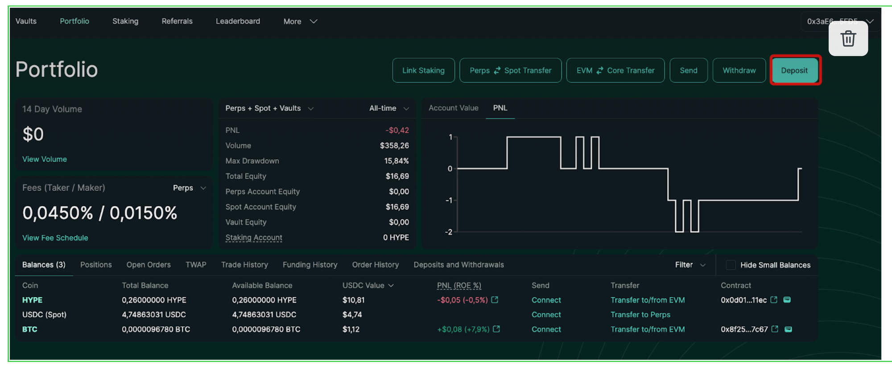Viewport: 892px width, 370px height.
Task: Open HYPE contract explorer link icon
Action: tap(774, 300)
